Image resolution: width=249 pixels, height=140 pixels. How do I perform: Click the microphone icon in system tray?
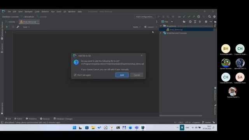click(x=182, y=128)
